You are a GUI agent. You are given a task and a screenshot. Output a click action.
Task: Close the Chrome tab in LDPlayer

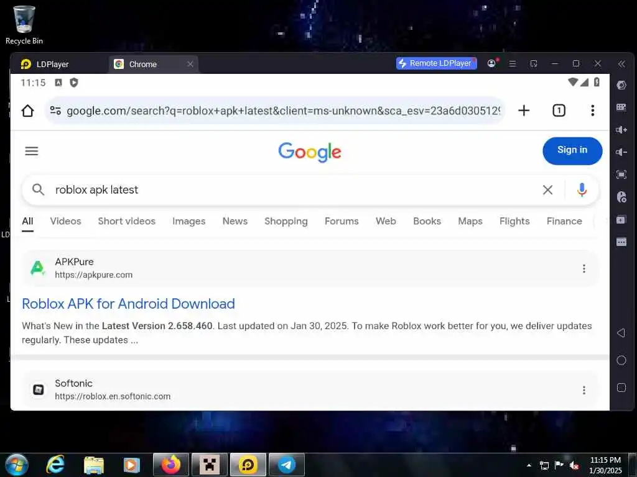[x=190, y=64]
